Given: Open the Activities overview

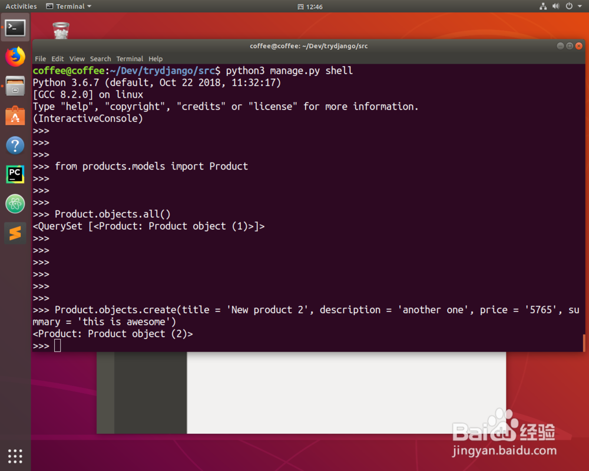Looking at the screenshot, I should (21, 6).
